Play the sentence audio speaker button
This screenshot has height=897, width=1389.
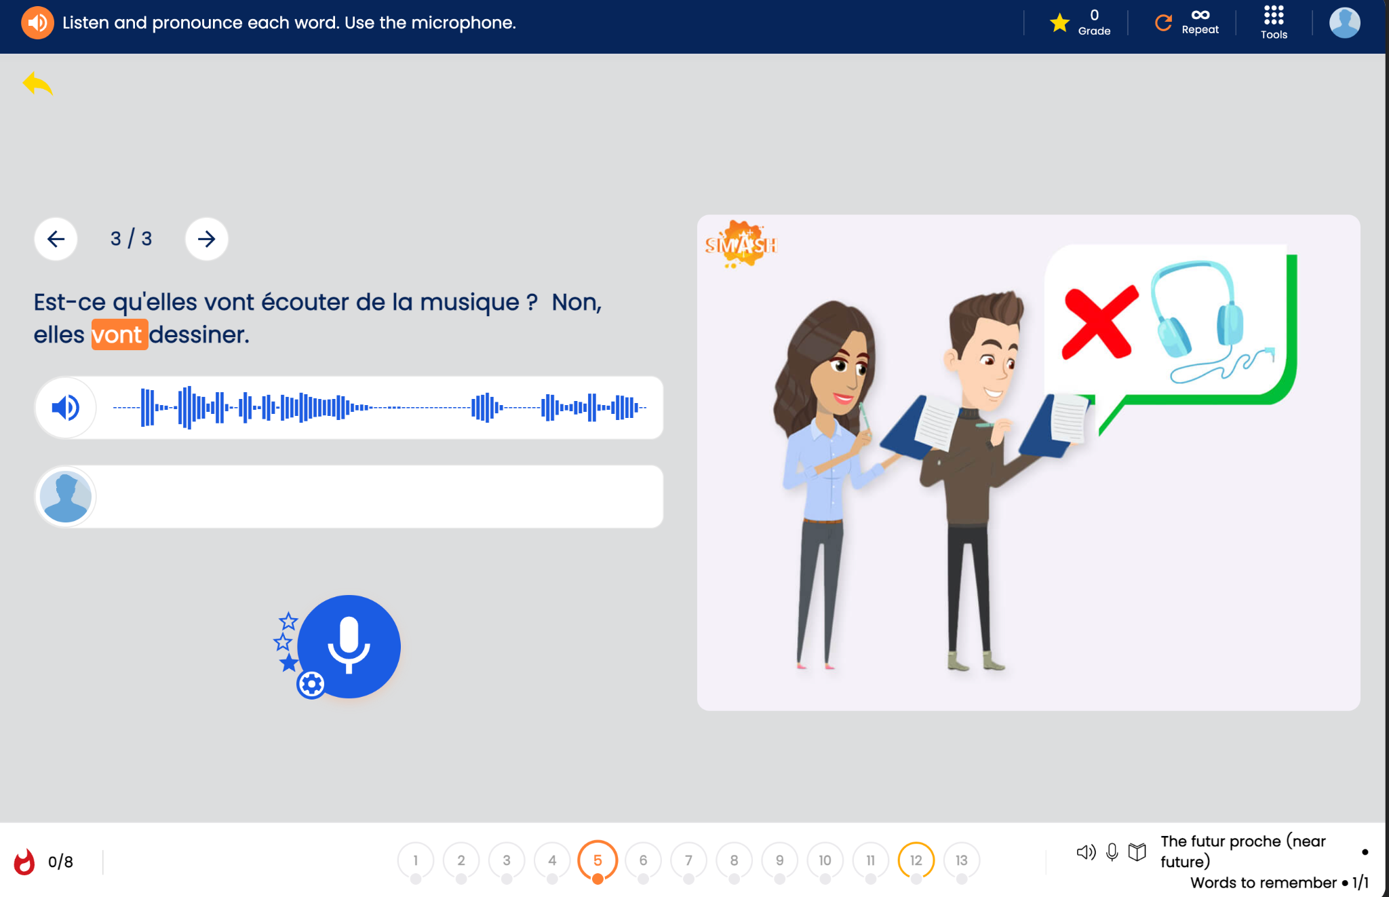tap(66, 408)
